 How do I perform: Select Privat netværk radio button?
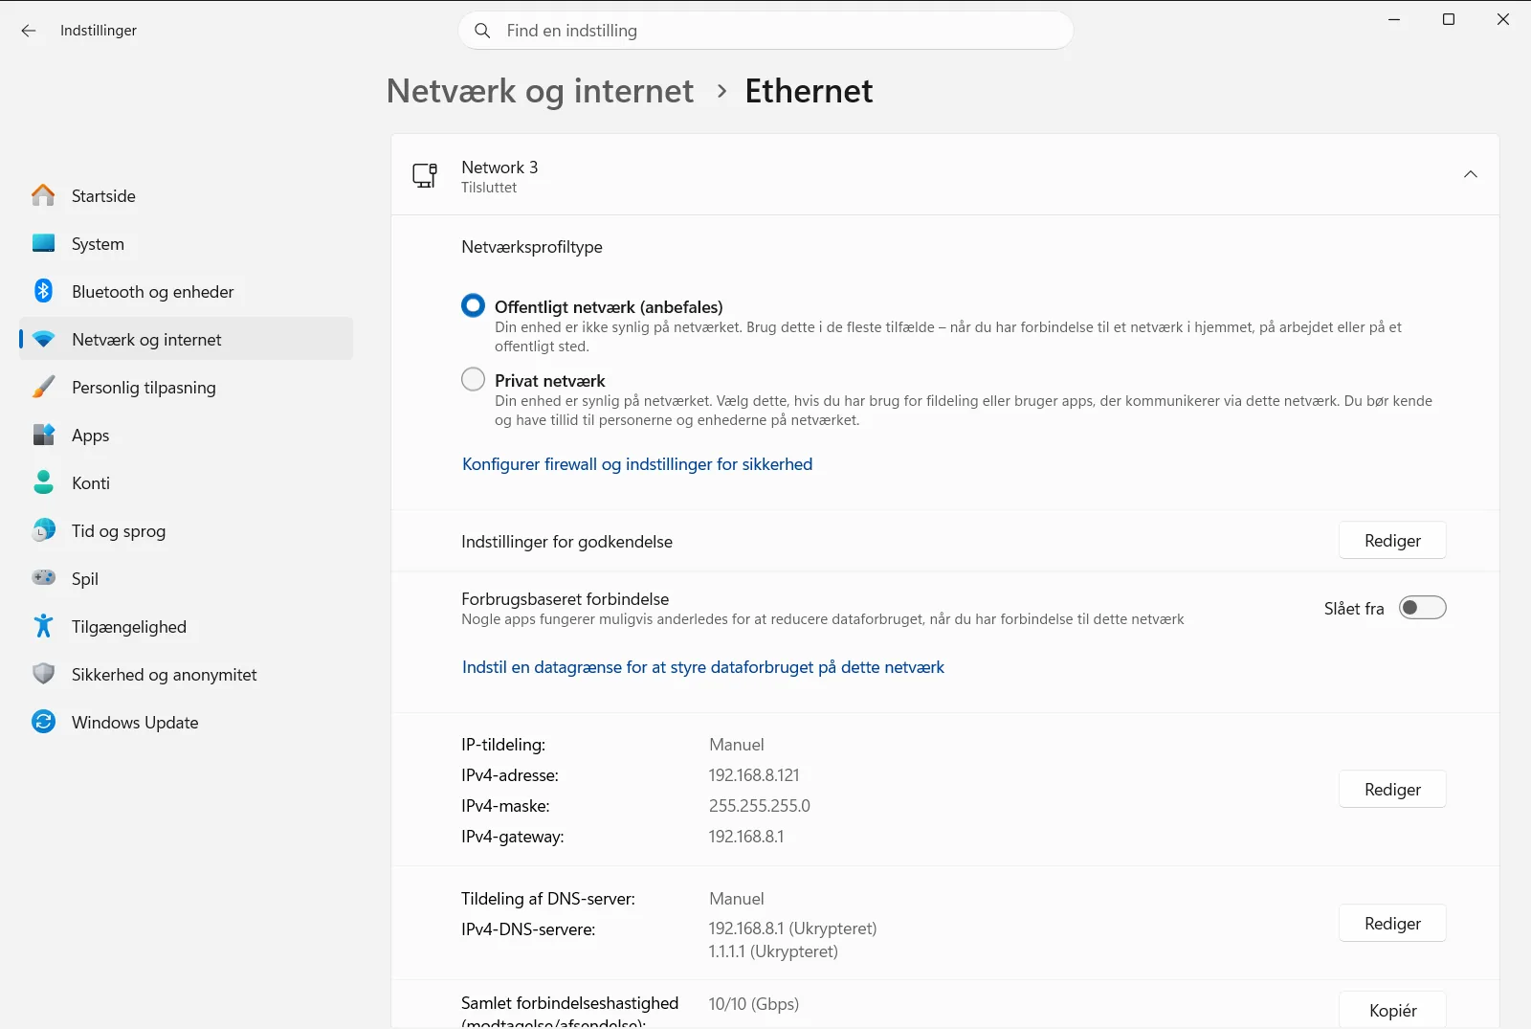point(473,379)
